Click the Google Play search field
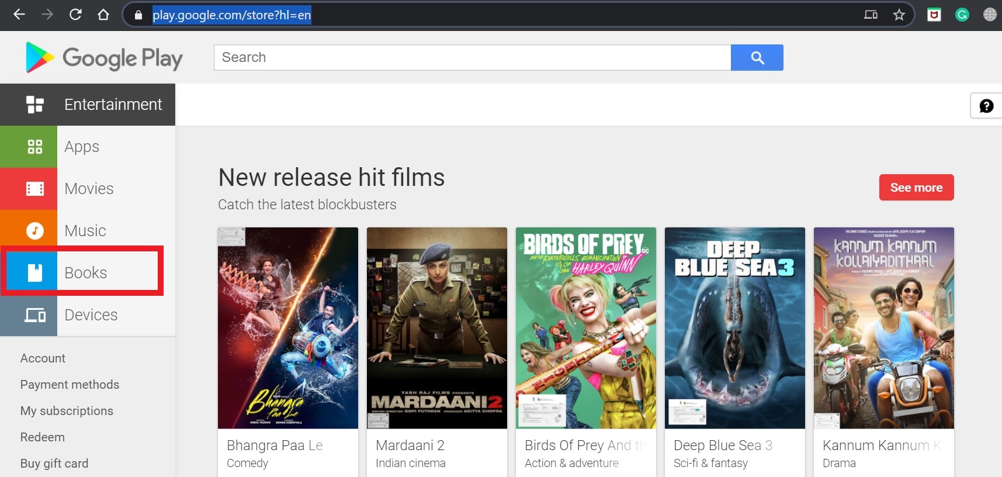Image resolution: width=1002 pixels, height=477 pixels. click(x=472, y=57)
